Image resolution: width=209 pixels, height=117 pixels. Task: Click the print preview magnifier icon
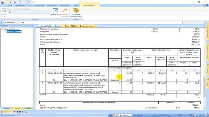[25, 2]
